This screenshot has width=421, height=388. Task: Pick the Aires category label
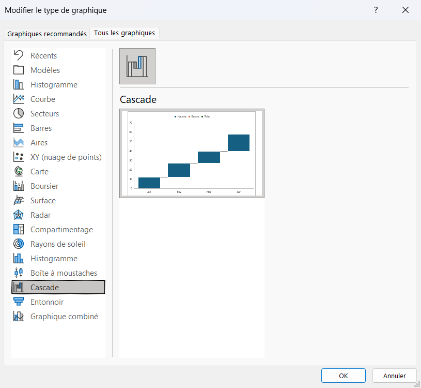(39, 143)
